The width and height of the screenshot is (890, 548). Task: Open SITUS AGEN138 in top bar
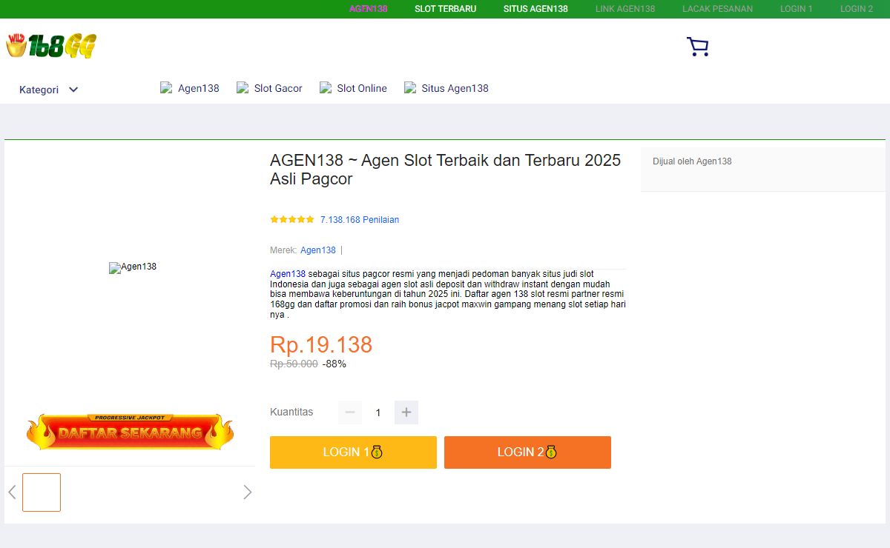click(x=535, y=9)
